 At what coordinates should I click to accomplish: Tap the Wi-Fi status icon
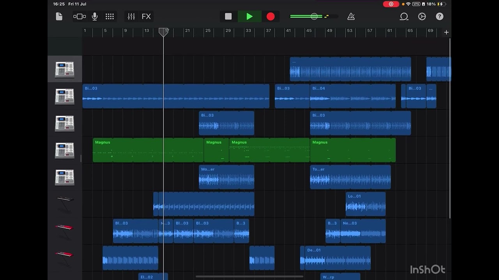tap(408, 4)
